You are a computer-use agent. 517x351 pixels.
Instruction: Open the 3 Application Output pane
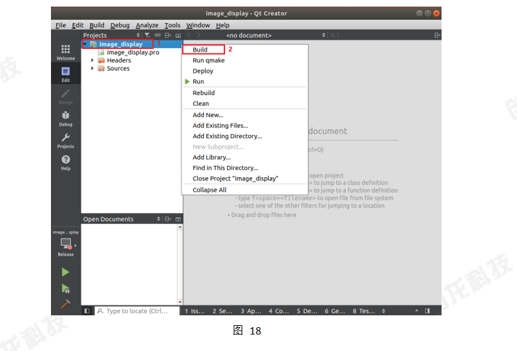click(x=251, y=311)
